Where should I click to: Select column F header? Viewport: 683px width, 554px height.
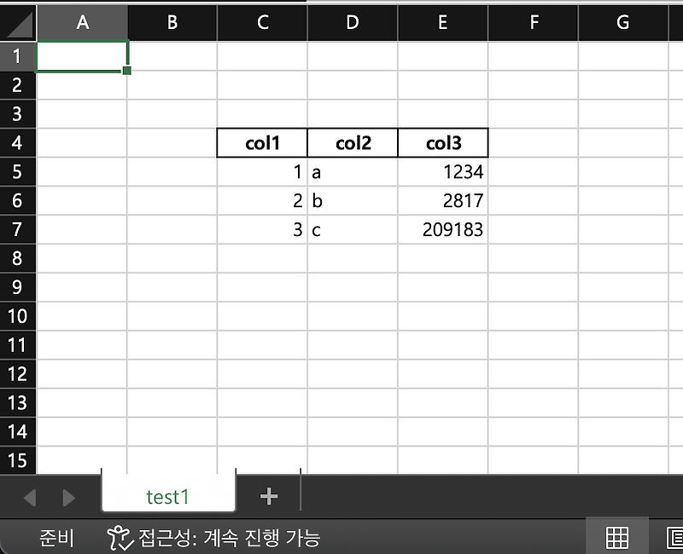[533, 22]
